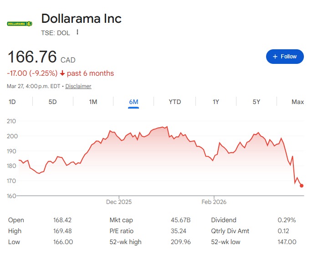
Task: Click the 52-wk high value
Action: (180, 242)
